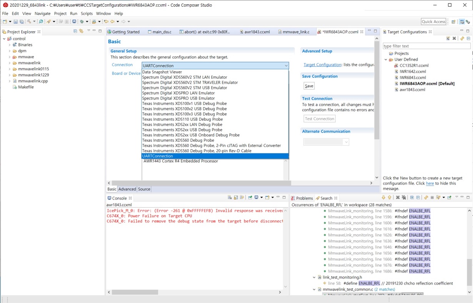The image size is (473, 303).
Task: Toggle Link with Editor in Project Explorer
Action: click(81, 31)
